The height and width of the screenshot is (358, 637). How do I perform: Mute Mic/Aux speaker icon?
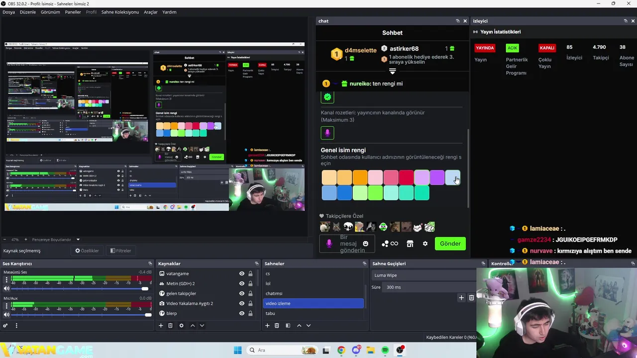click(6, 315)
